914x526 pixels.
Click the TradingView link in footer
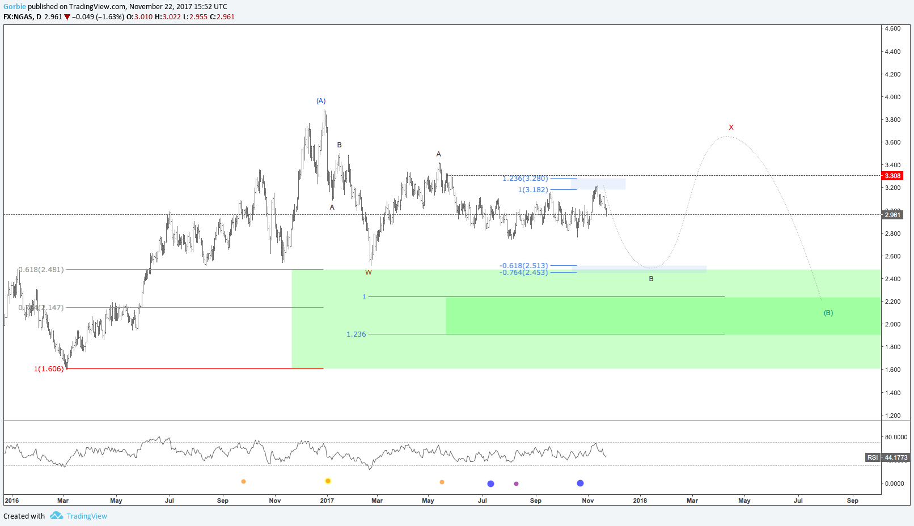tap(87, 516)
